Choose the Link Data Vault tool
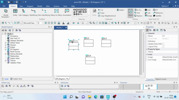Image resolution: width=179 pixels, height=100 pixels. click(x=148, y=13)
